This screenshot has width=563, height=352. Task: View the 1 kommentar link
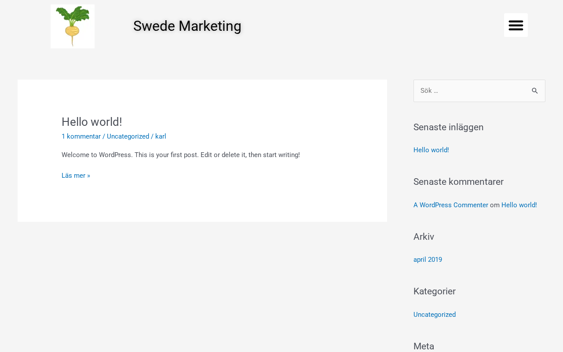(x=81, y=136)
